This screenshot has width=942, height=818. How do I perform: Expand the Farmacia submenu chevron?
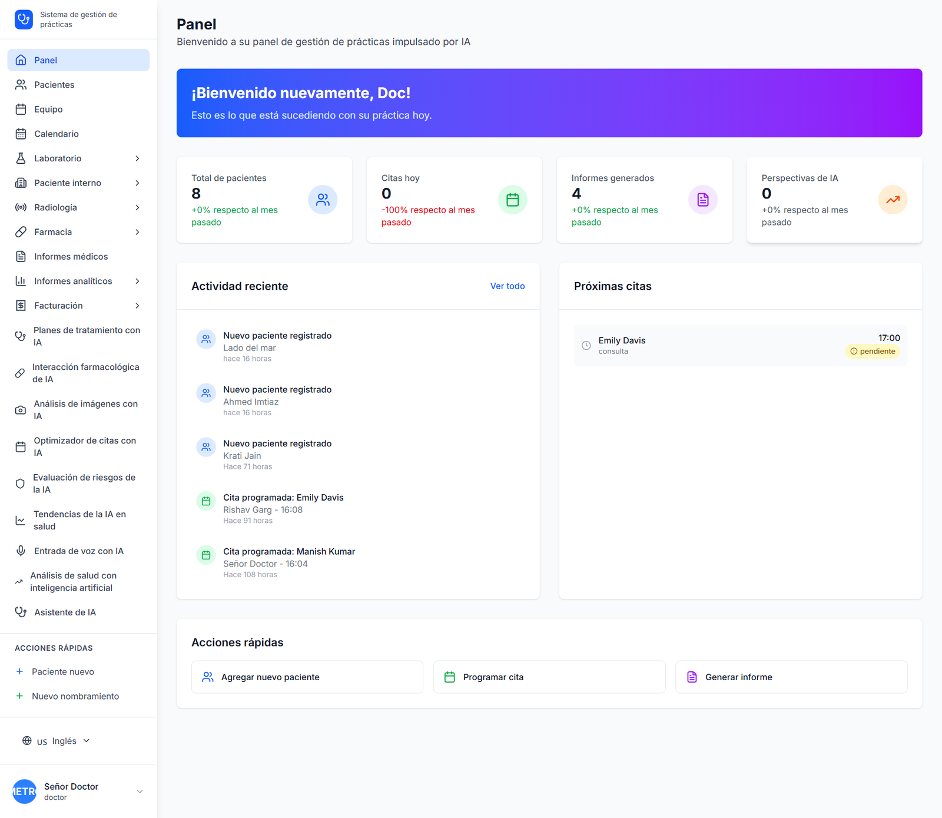tap(137, 232)
